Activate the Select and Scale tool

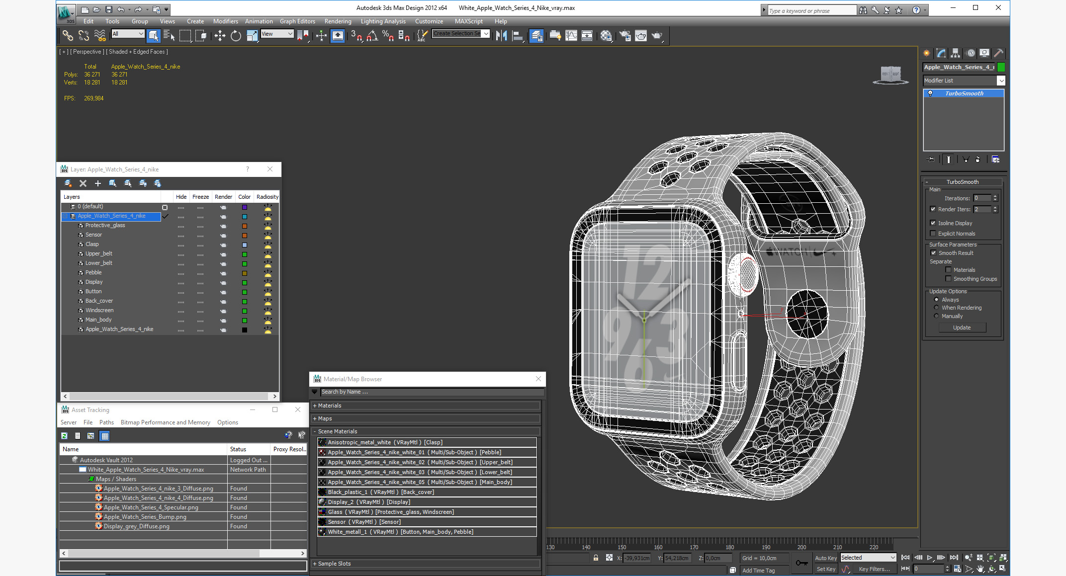click(252, 36)
